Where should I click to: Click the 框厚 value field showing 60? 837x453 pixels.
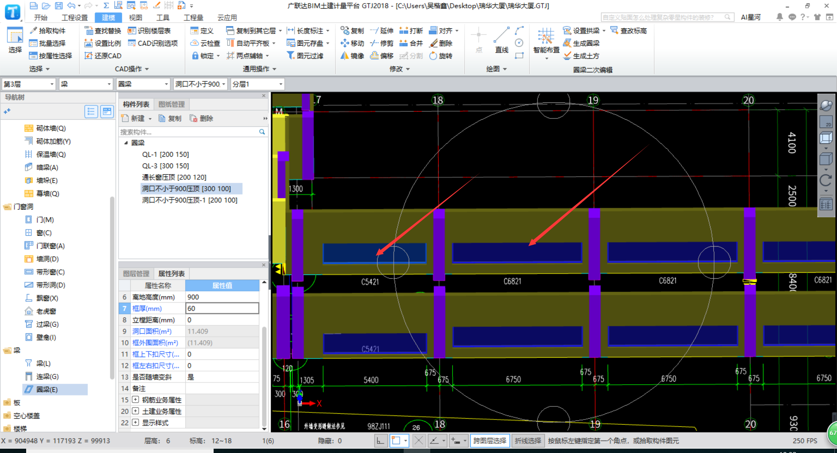tap(222, 308)
